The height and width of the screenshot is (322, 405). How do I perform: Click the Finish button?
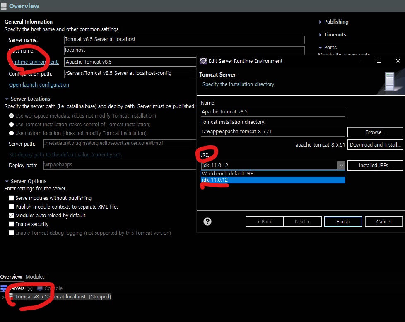click(x=343, y=221)
